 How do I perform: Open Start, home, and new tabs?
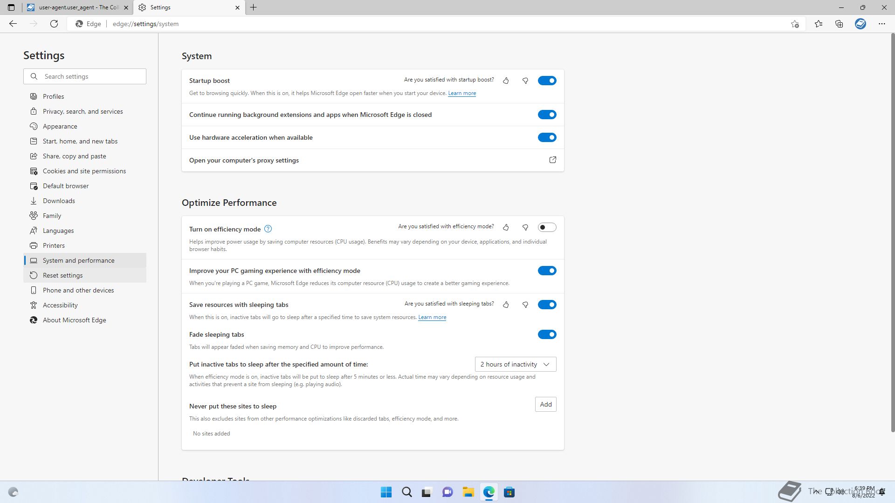[85, 141]
